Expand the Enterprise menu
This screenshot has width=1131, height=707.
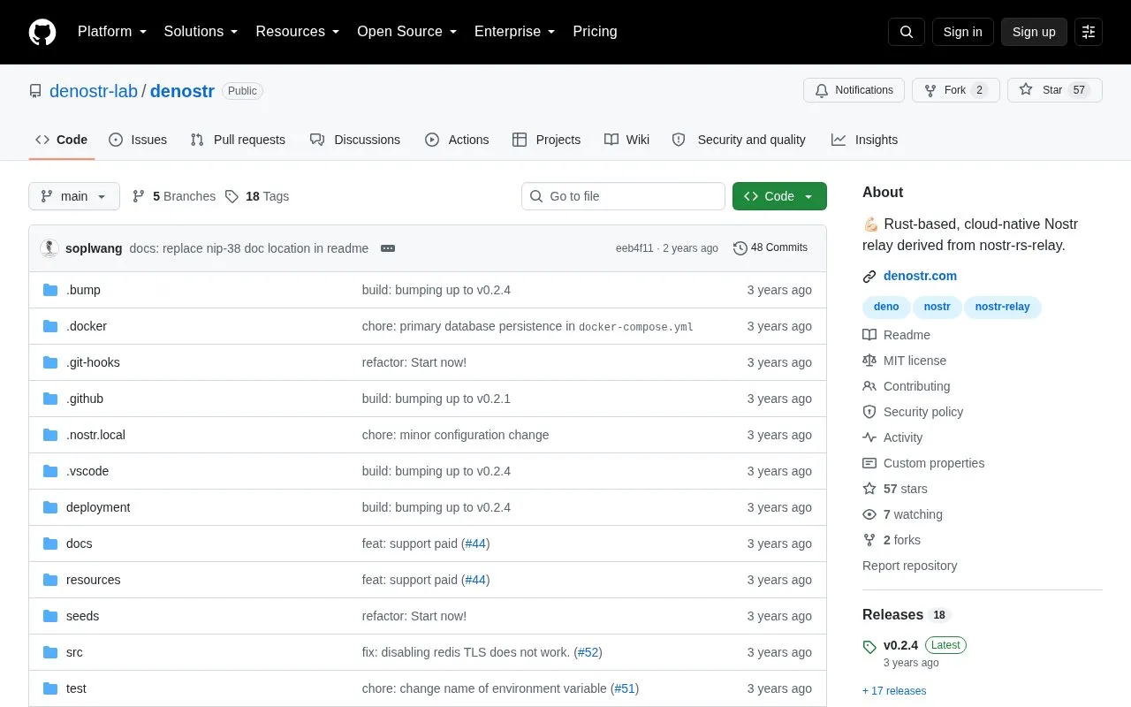[515, 32]
